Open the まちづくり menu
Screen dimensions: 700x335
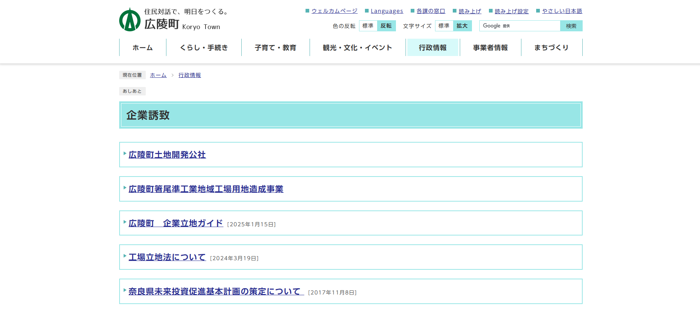coord(552,48)
